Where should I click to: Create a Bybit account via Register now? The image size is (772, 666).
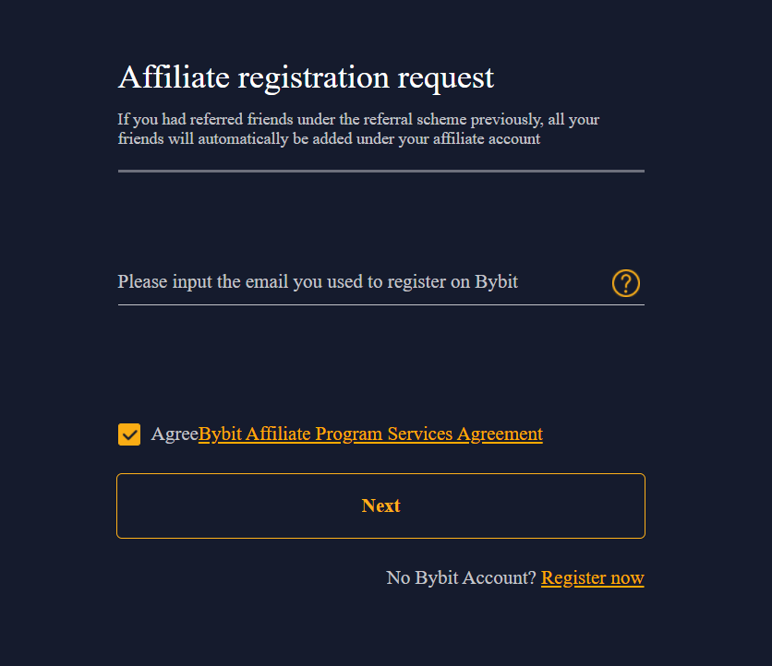point(592,578)
